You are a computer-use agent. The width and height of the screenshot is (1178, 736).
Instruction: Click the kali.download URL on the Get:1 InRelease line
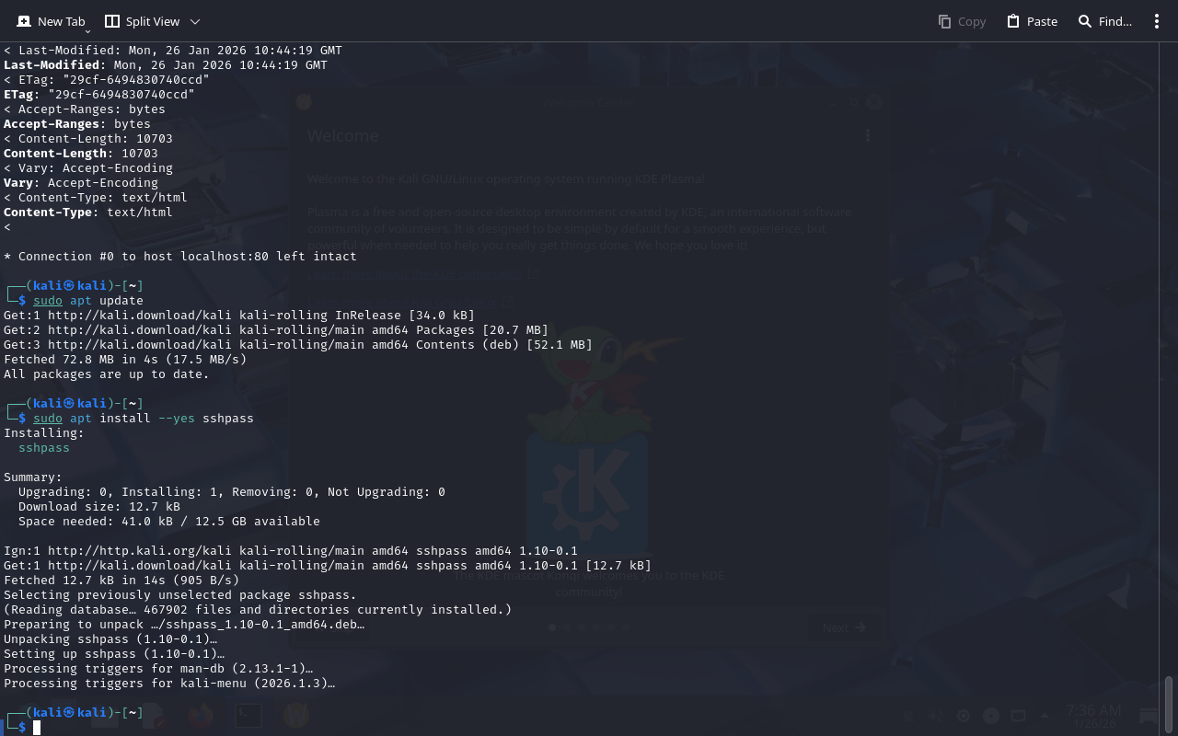[x=110, y=316]
